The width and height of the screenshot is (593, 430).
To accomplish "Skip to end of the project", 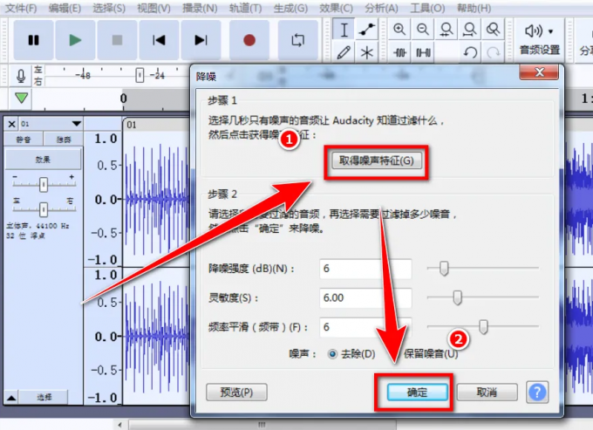I will 201,40.
